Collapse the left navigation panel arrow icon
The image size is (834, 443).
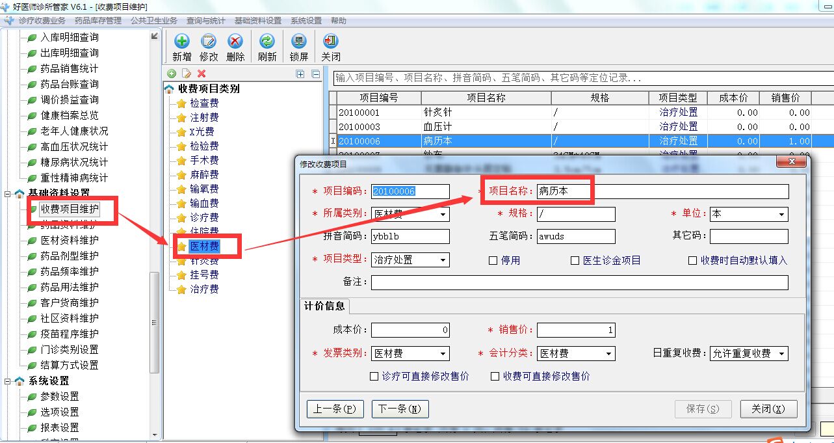pyautogui.click(x=155, y=36)
